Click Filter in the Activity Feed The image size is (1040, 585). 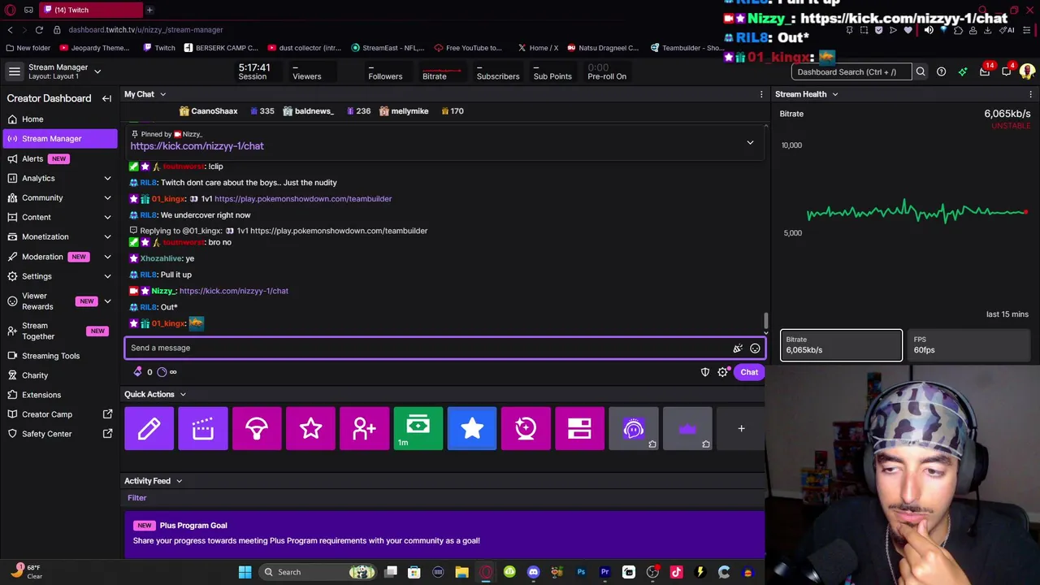click(136, 497)
